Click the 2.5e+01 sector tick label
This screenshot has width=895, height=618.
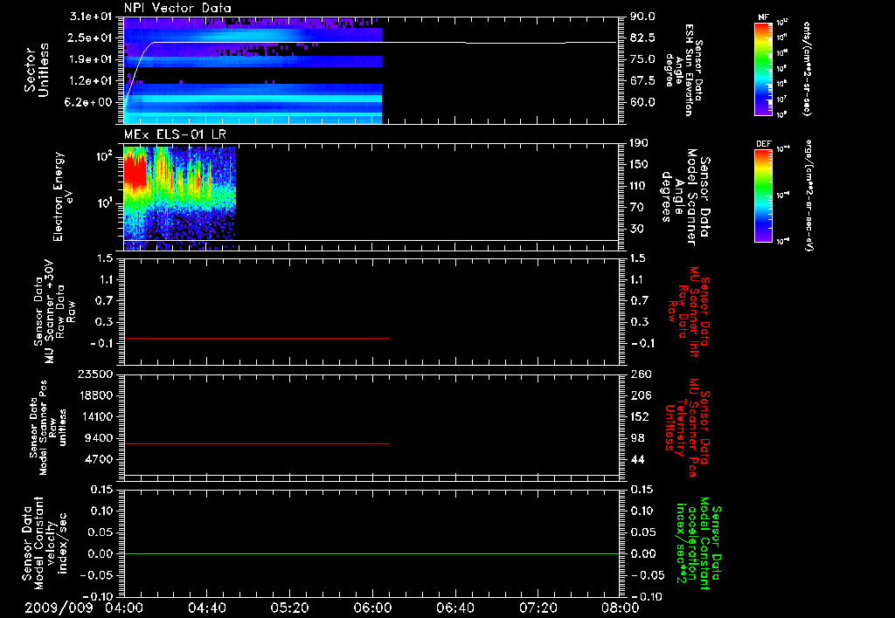(x=91, y=38)
